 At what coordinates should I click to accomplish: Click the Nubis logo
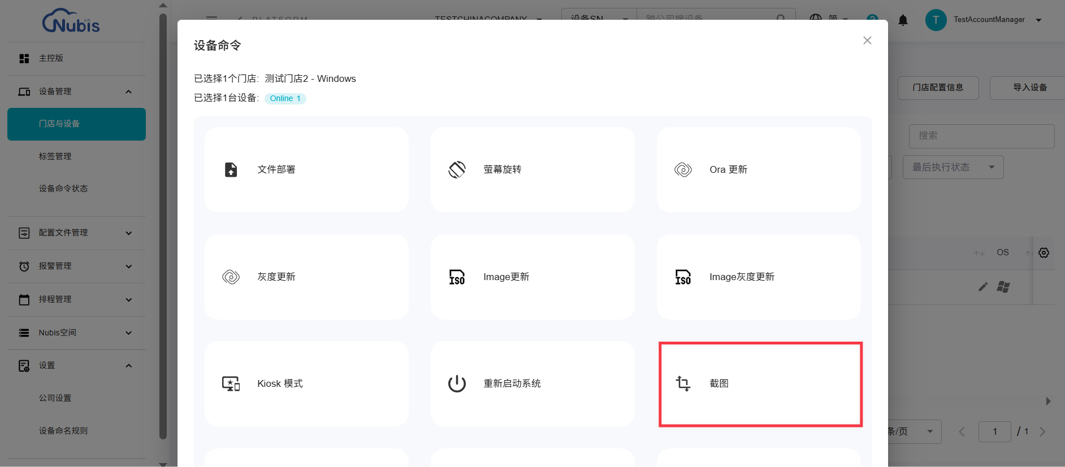tap(71, 20)
